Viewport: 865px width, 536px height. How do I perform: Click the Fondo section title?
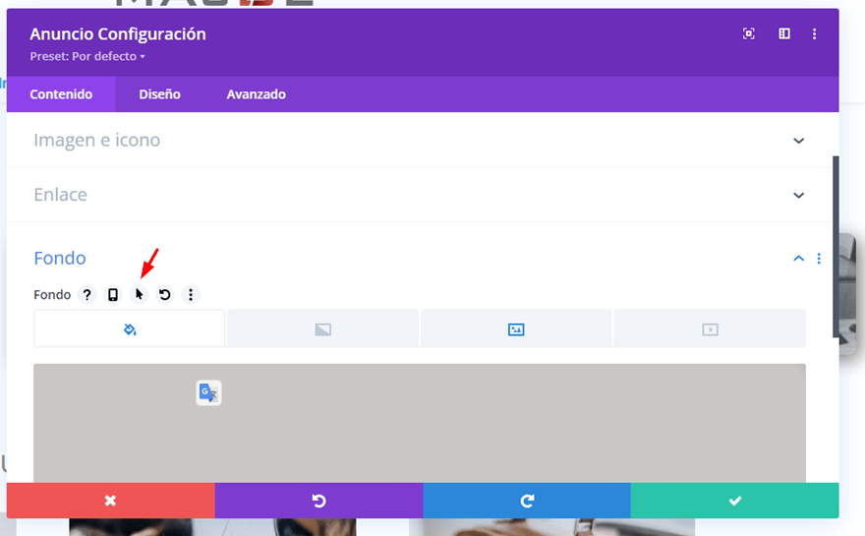tap(60, 258)
